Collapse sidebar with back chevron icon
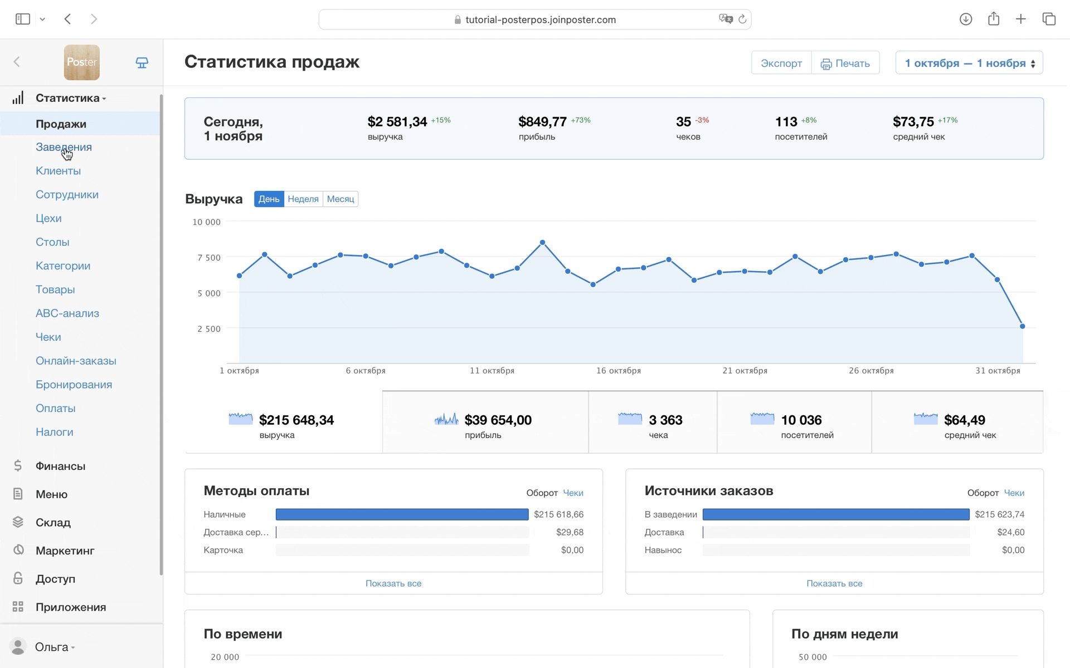The height and width of the screenshot is (668, 1070). point(17,62)
